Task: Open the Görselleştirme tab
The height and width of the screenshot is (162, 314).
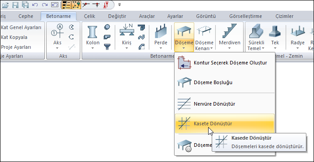Action: (x=245, y=16)
